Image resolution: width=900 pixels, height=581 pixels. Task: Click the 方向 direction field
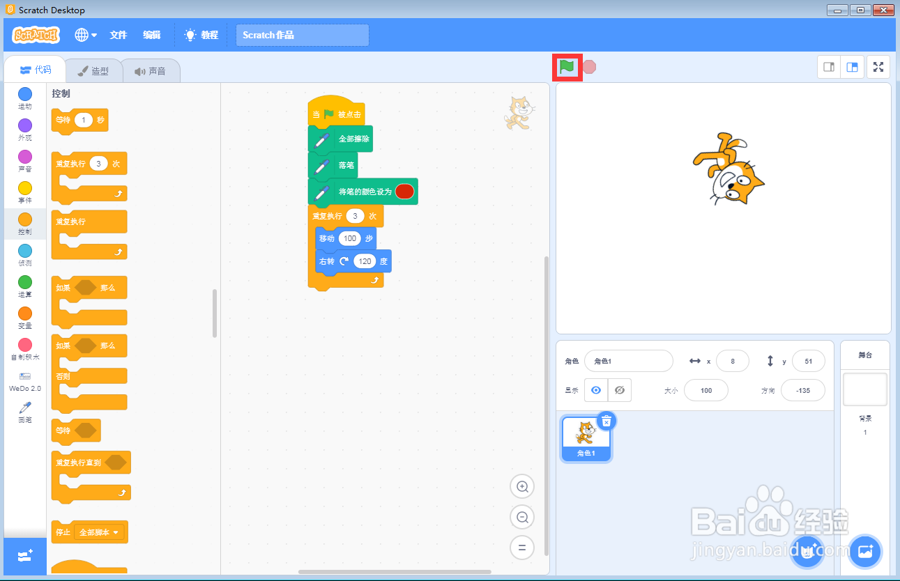[x=803, y=390]
